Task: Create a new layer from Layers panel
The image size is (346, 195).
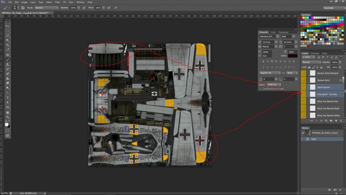Action: click(335, 121)
